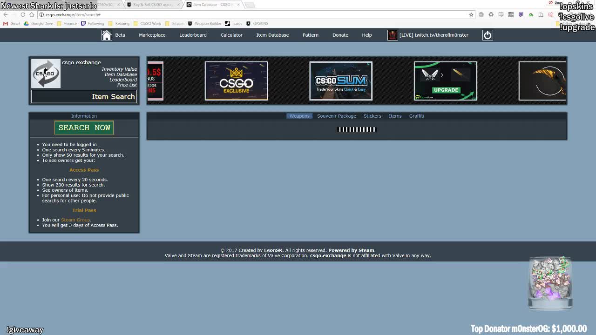Select the Stickers tab
596x335 pixels.
coord(372,116)
